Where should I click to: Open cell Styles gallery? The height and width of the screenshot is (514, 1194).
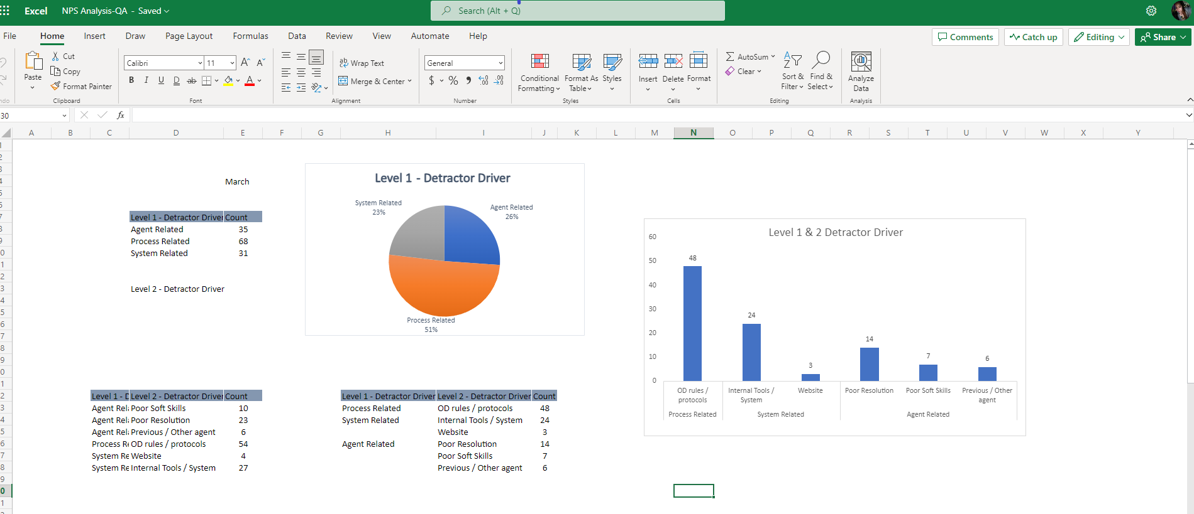612,72
